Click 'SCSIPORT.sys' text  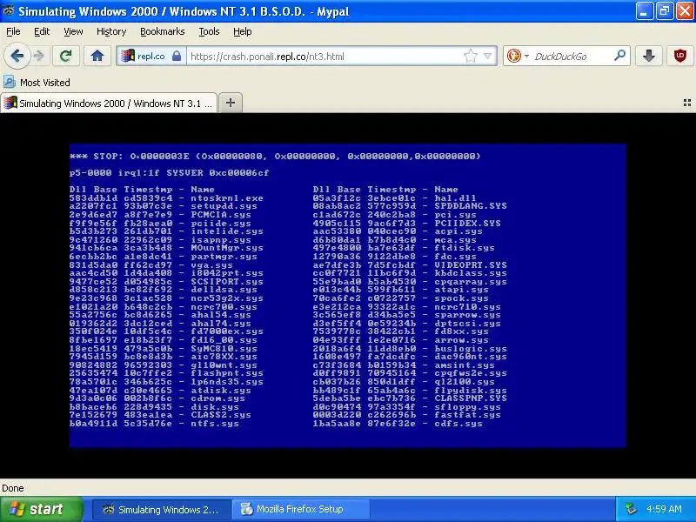227,281
